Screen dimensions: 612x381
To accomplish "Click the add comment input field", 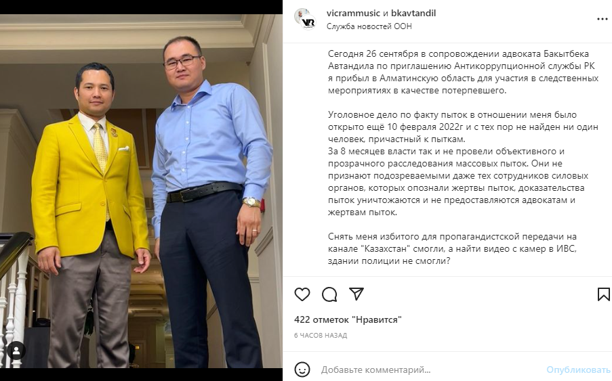I will (x=429, y=369).
